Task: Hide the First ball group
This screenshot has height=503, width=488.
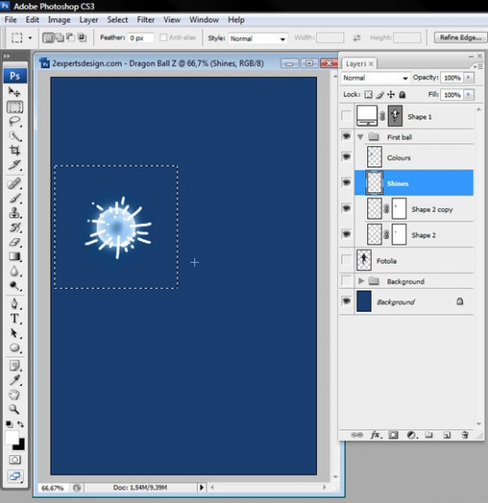Action: pyautogui.click(x=346, y=136)
